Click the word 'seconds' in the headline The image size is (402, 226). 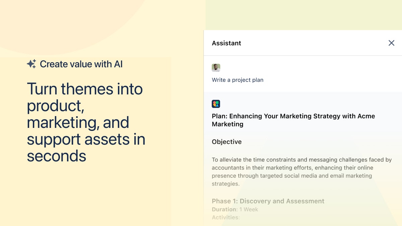pos(57,156)
